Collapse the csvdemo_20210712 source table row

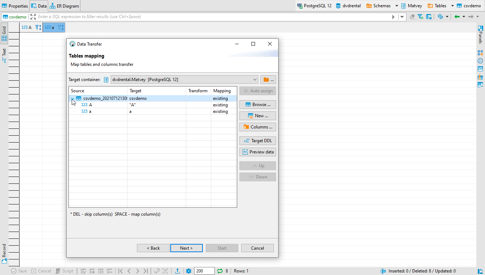tap(72, 98)
